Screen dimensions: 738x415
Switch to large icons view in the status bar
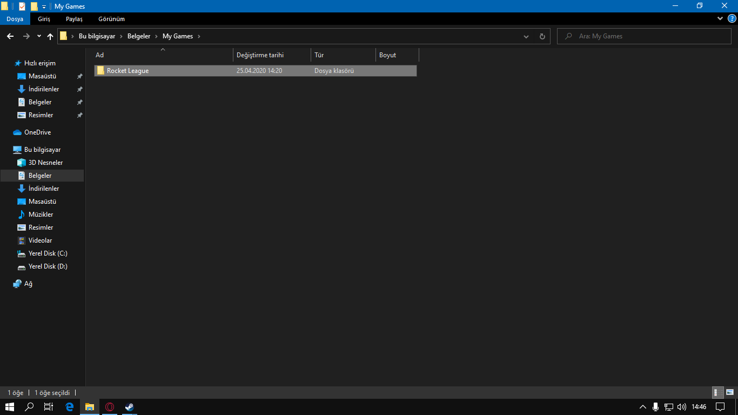pyautogui.click(x=730, y=393)
